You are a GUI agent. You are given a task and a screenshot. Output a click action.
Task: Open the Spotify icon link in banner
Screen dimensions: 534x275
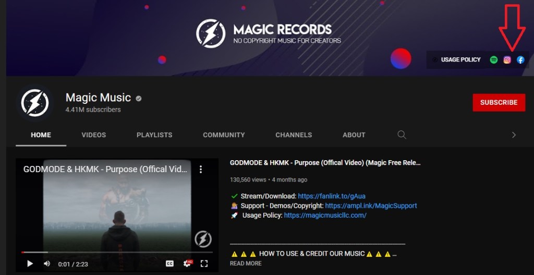493,59
